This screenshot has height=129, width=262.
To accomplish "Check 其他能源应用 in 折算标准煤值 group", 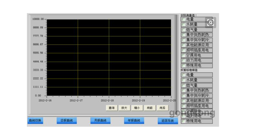I will point(184,101).
